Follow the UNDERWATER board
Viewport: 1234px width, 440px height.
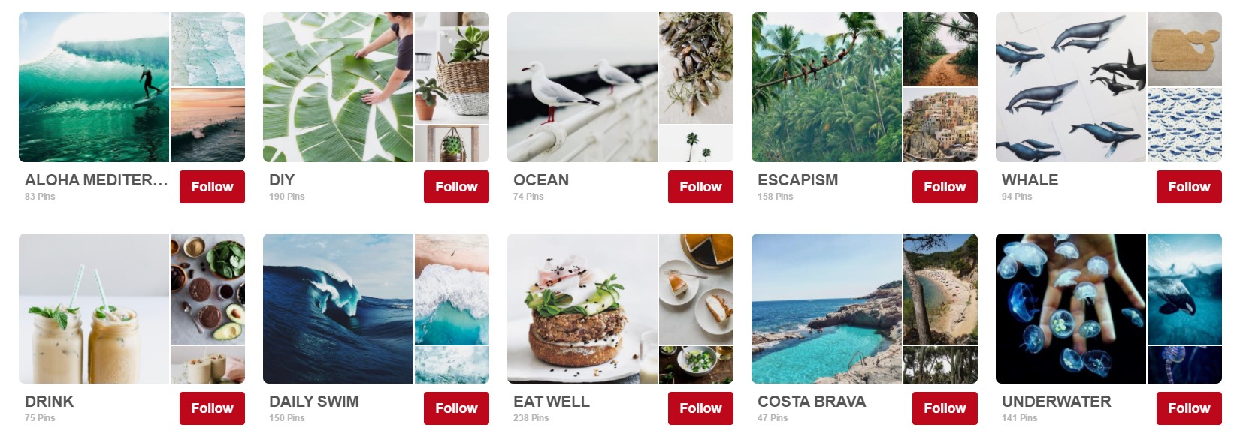click(x=1189, y=408)
